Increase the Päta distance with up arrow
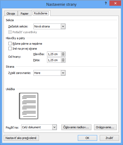 [x=63, y=59]
